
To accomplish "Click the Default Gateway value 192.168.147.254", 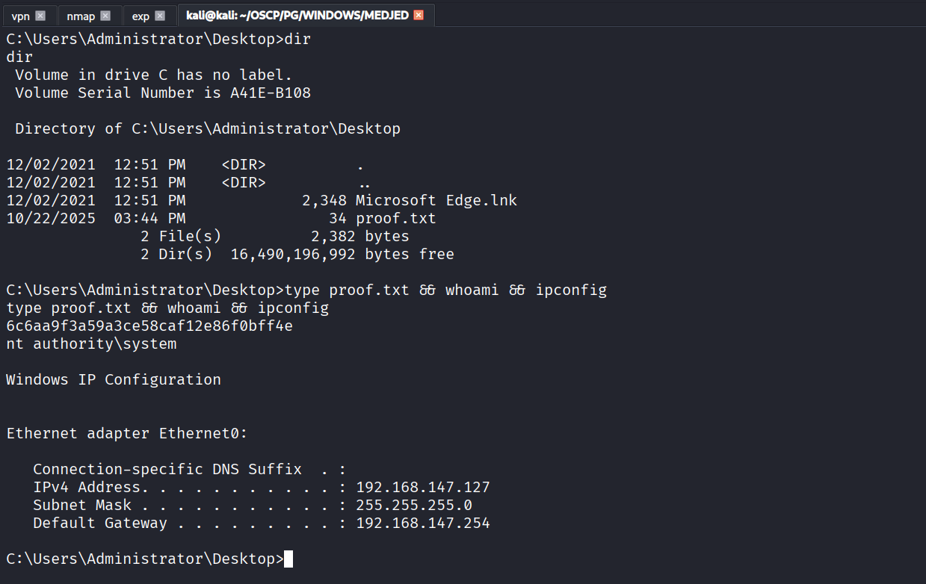I will coord(423,524).
